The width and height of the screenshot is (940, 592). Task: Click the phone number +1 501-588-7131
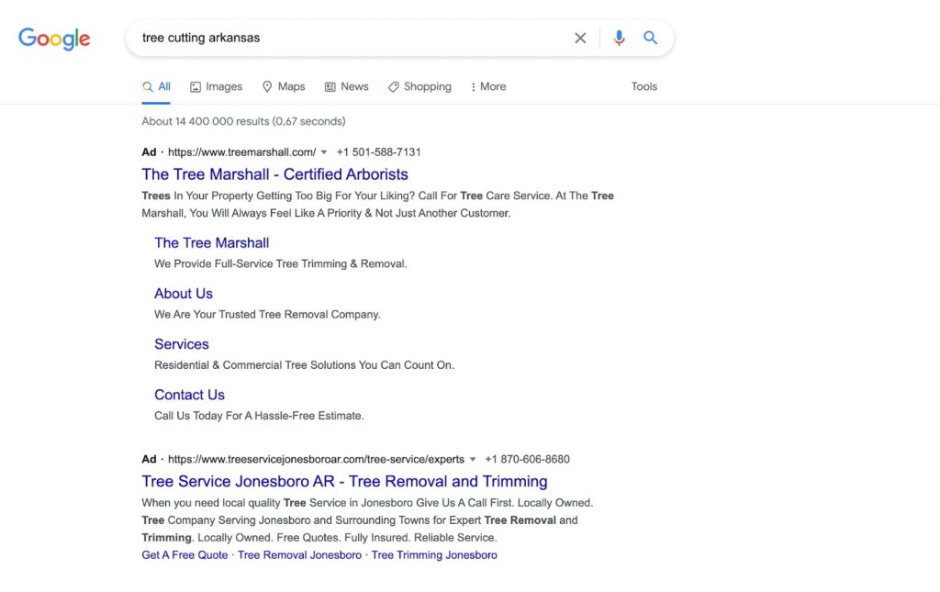(x=378, y=152)
